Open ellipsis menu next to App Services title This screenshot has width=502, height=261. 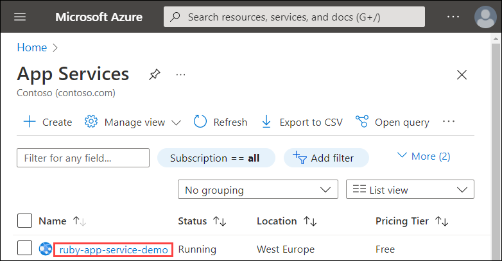[x=180, y=74]
